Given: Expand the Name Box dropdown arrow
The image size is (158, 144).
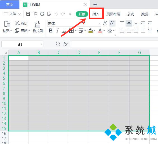Looking at the screenshot, I should point(41,44).
